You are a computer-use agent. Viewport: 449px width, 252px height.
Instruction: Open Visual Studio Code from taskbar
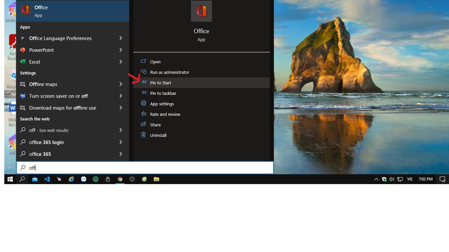(x=47, y=179)
